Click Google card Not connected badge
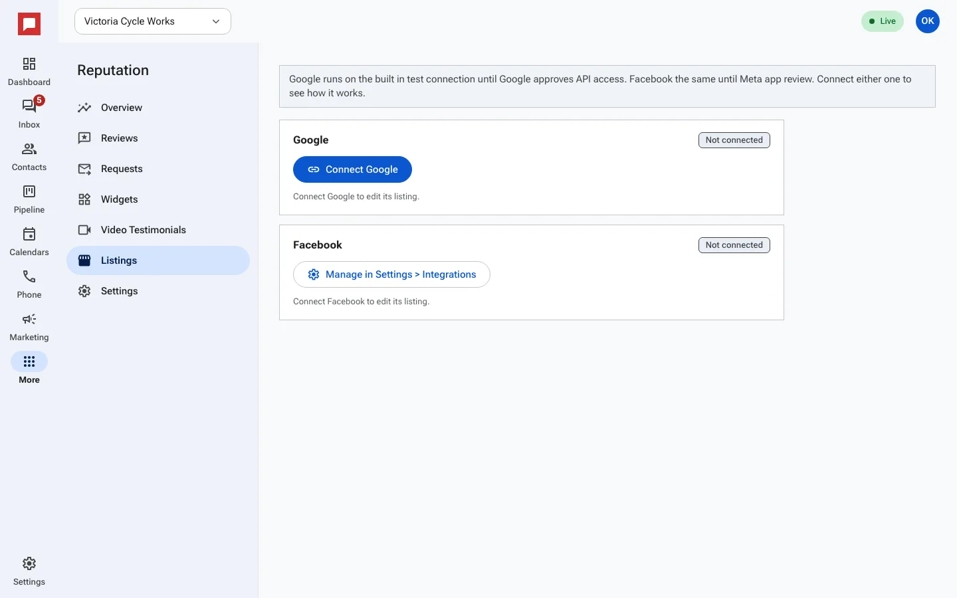957x598 pixels. click(x=734, y=140)
